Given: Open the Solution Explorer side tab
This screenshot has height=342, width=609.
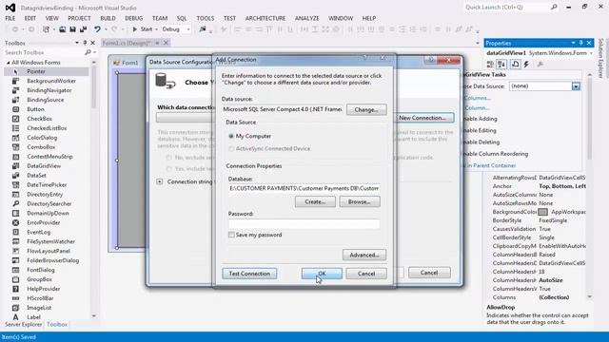Looking at the screenshot, I should click(x=600, y=58).
